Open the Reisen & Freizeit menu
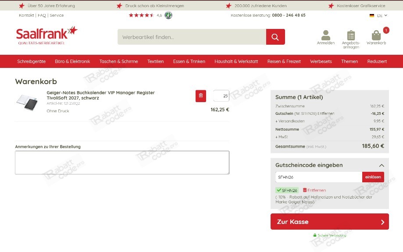The height and width of the screenshot is (252, 403). 284,61
